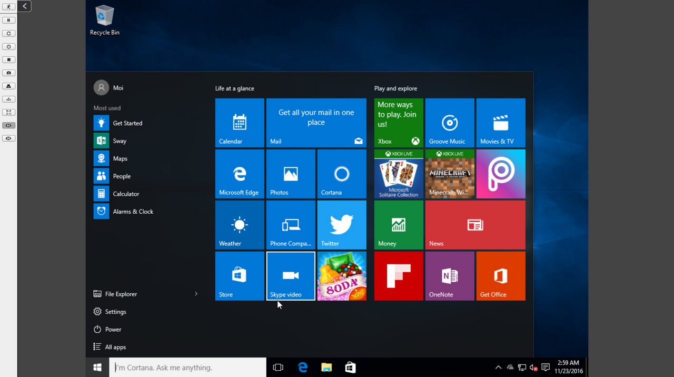Collapse the side panel with back arrow
Image resolution: width=674 pixels, height=377 pixels.
[x=24, y=6]
